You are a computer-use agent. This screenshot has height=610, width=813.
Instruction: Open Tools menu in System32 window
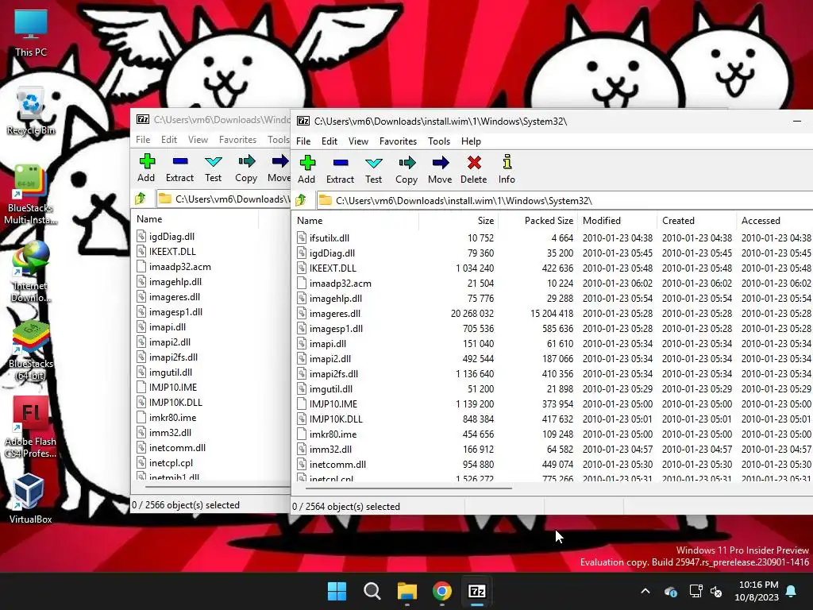pos(439,141)
